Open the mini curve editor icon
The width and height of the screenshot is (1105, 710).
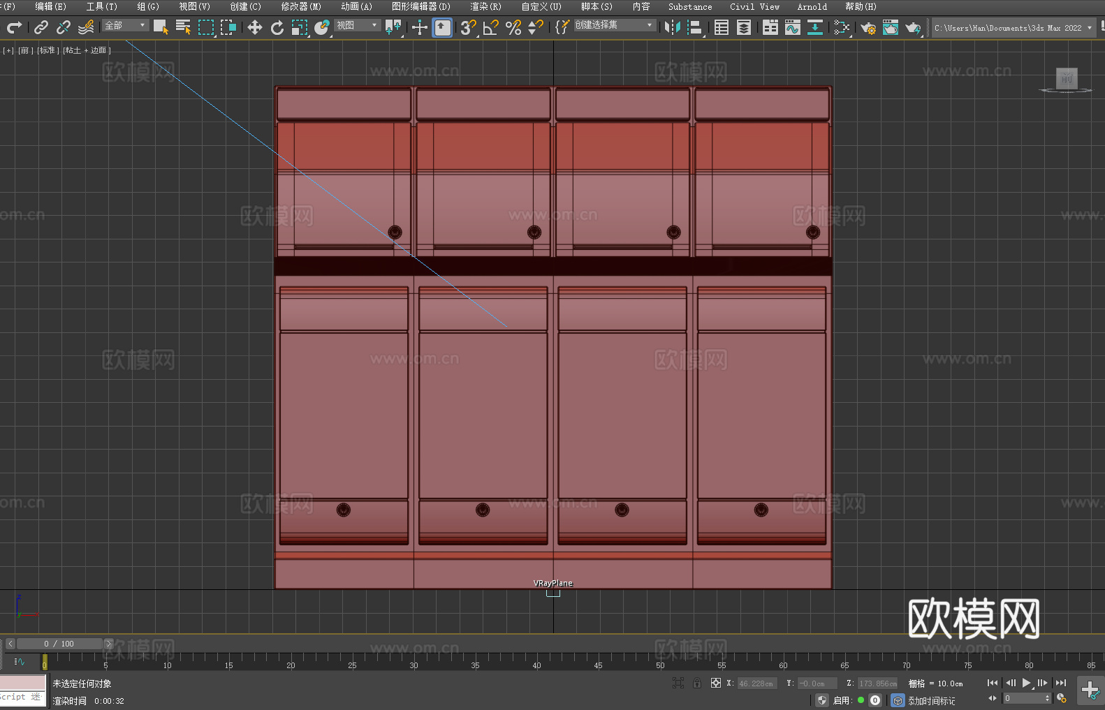20,661
